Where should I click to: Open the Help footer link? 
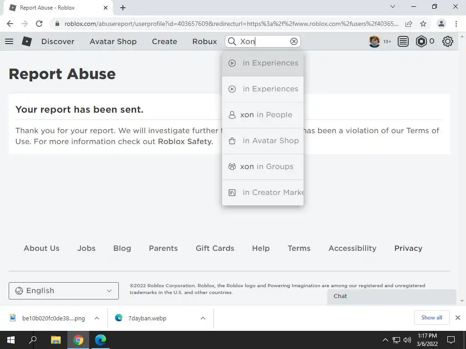coord(261,248)
